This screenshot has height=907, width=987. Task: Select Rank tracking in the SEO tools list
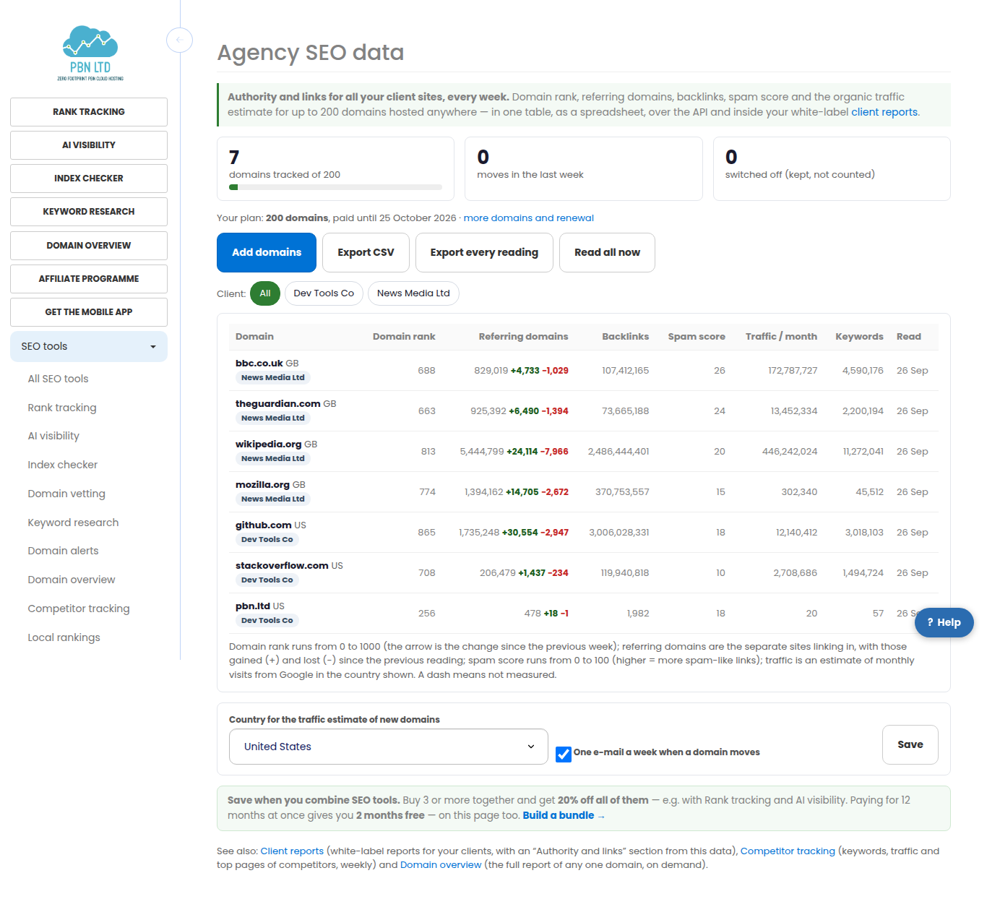[x=62, y=408]
